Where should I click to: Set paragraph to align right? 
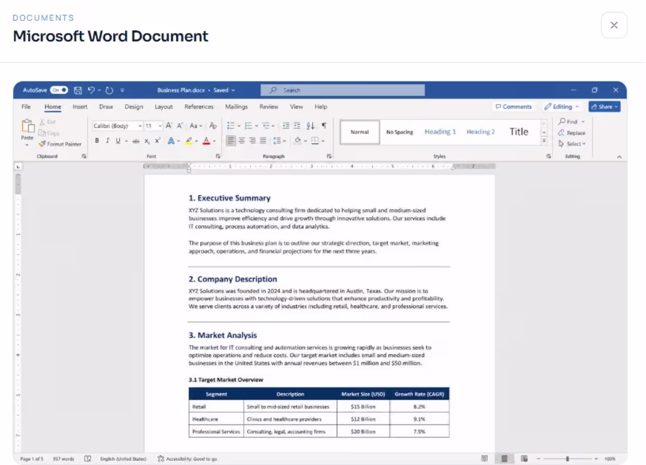click(x=252, y=141)
